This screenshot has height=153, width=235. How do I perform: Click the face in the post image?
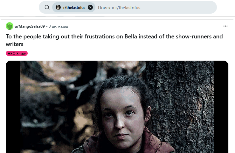pyautogui.click(x=122, y=115)
